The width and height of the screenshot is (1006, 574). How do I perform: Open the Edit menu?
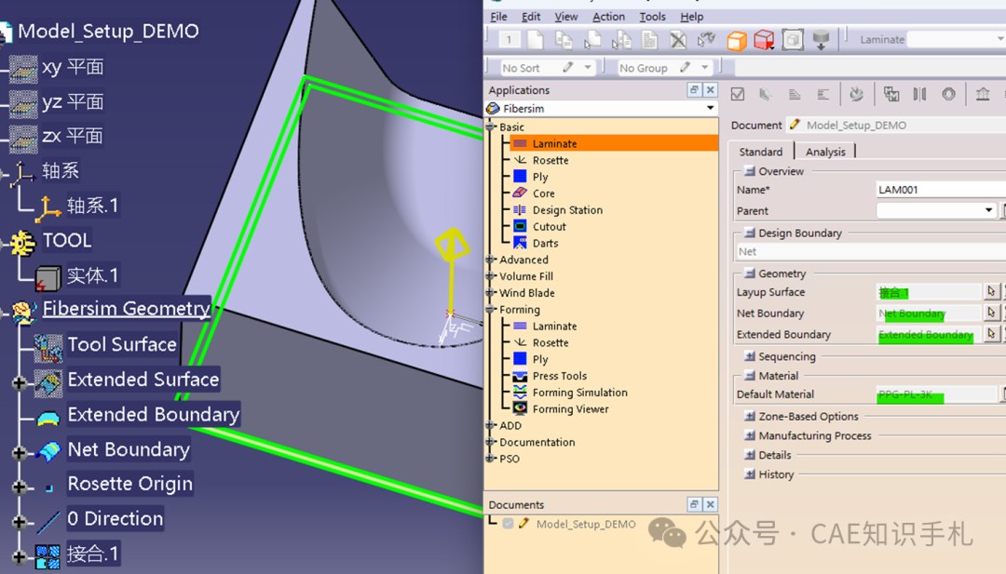point(531,17)
